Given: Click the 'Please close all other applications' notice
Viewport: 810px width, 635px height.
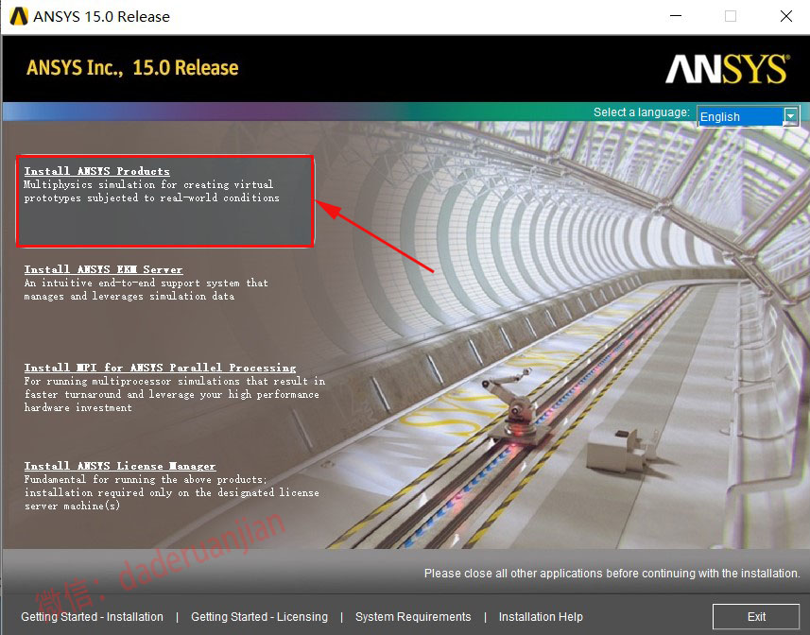Looking at the screenshot, I should (612, 573).
